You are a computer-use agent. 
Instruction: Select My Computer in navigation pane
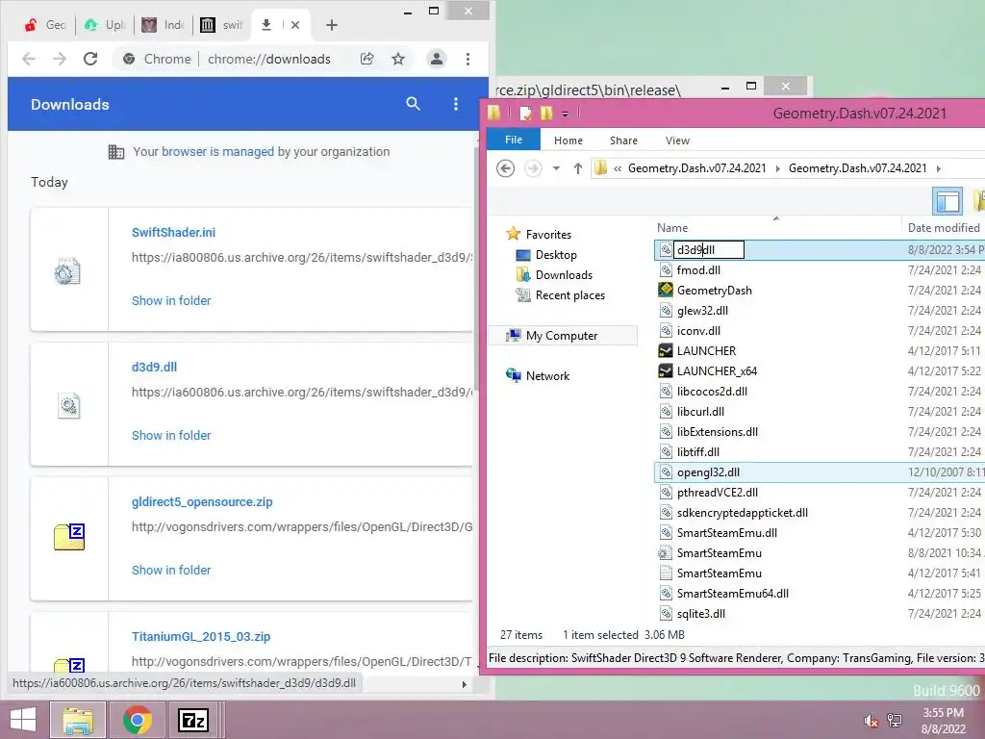[562, 336]
